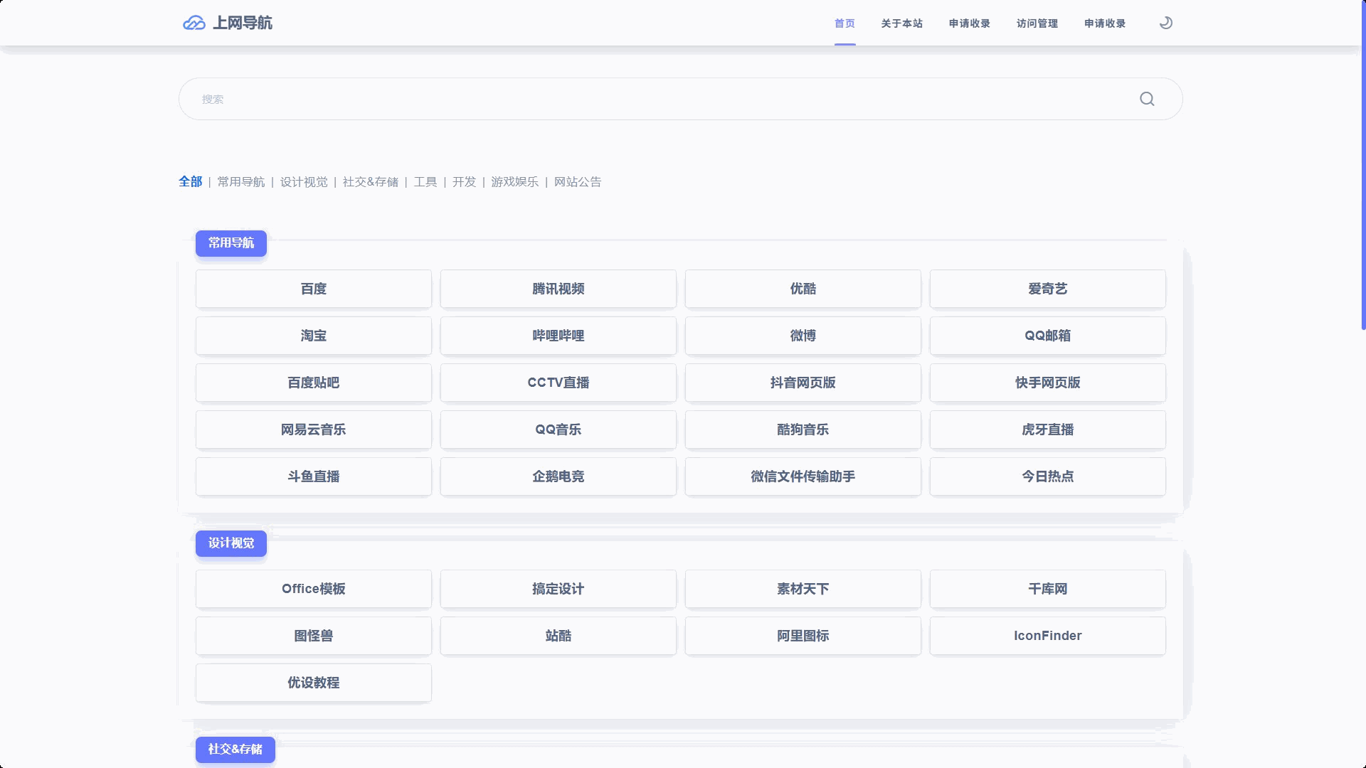
Task: Open the 站酷 site card
Action: (x=558, y=636)
